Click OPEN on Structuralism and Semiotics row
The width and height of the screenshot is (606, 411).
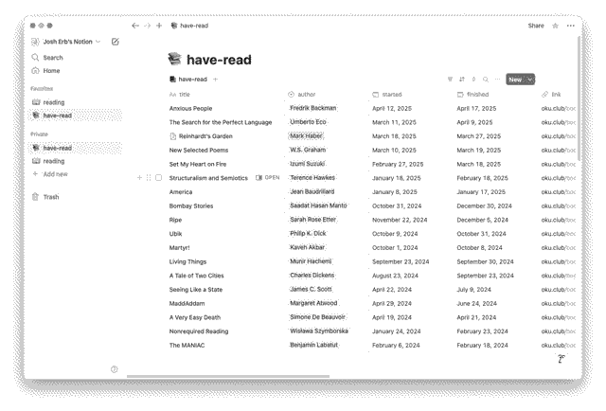click(x=267, y=178)
